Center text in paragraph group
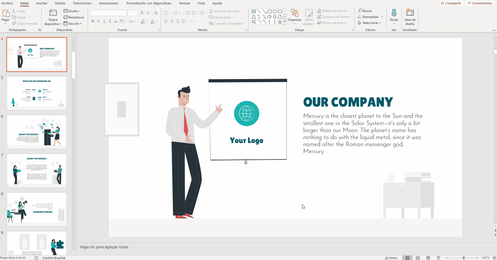Screen dimensions: 497x260 tap(172, 21)
